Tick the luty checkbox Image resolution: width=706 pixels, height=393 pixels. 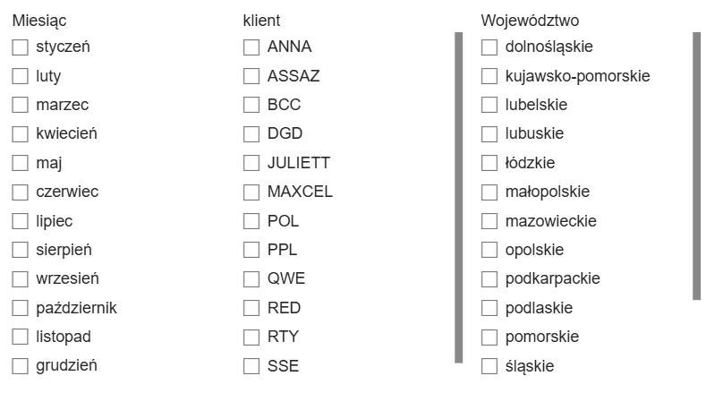(21, 76)
